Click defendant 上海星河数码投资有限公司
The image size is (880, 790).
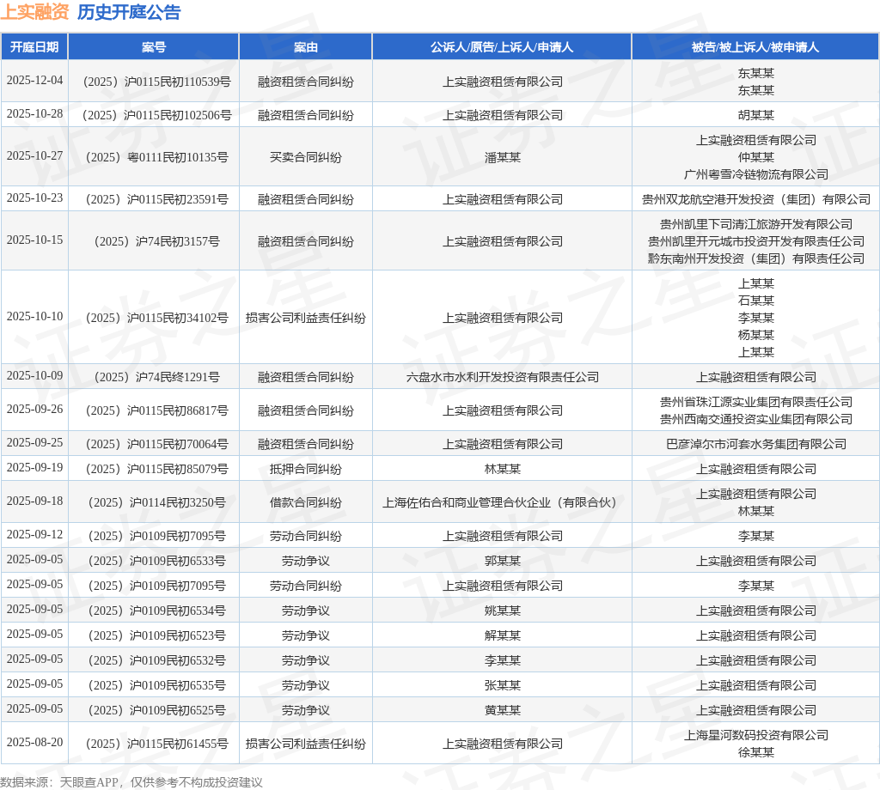tap(756, 736)
